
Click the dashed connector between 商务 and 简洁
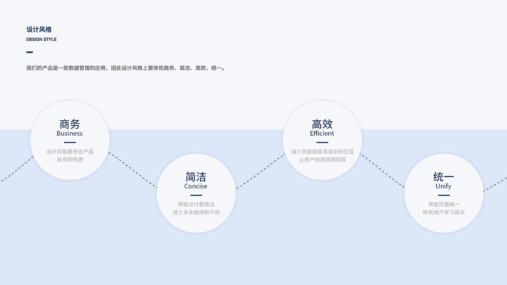click(133, 170)
